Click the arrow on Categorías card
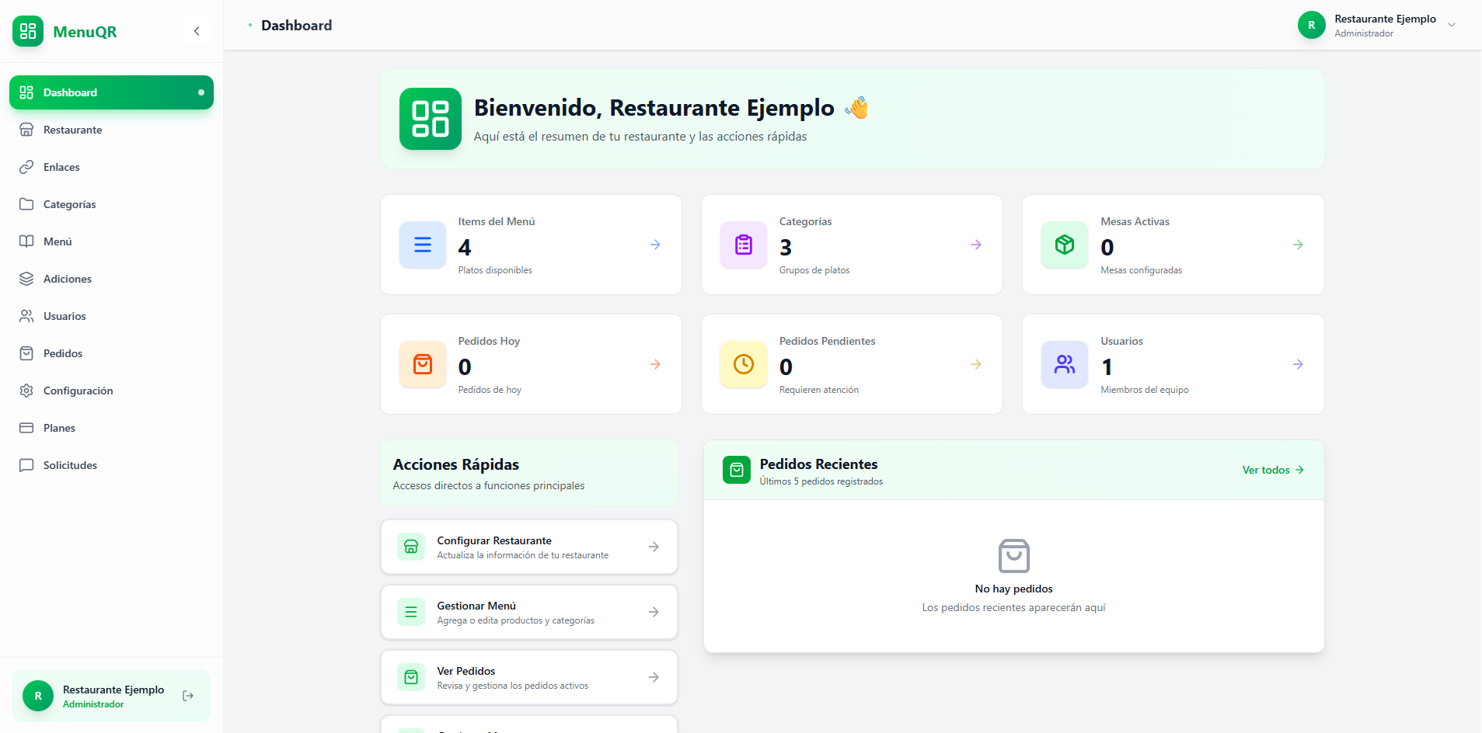Screen dimensions: 1482x733 coord(976,245)
